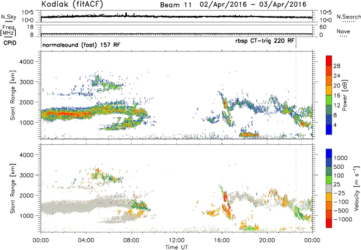Click the "CPID" row label
Screen dimensions: 361x250
(x=10, y=43)
